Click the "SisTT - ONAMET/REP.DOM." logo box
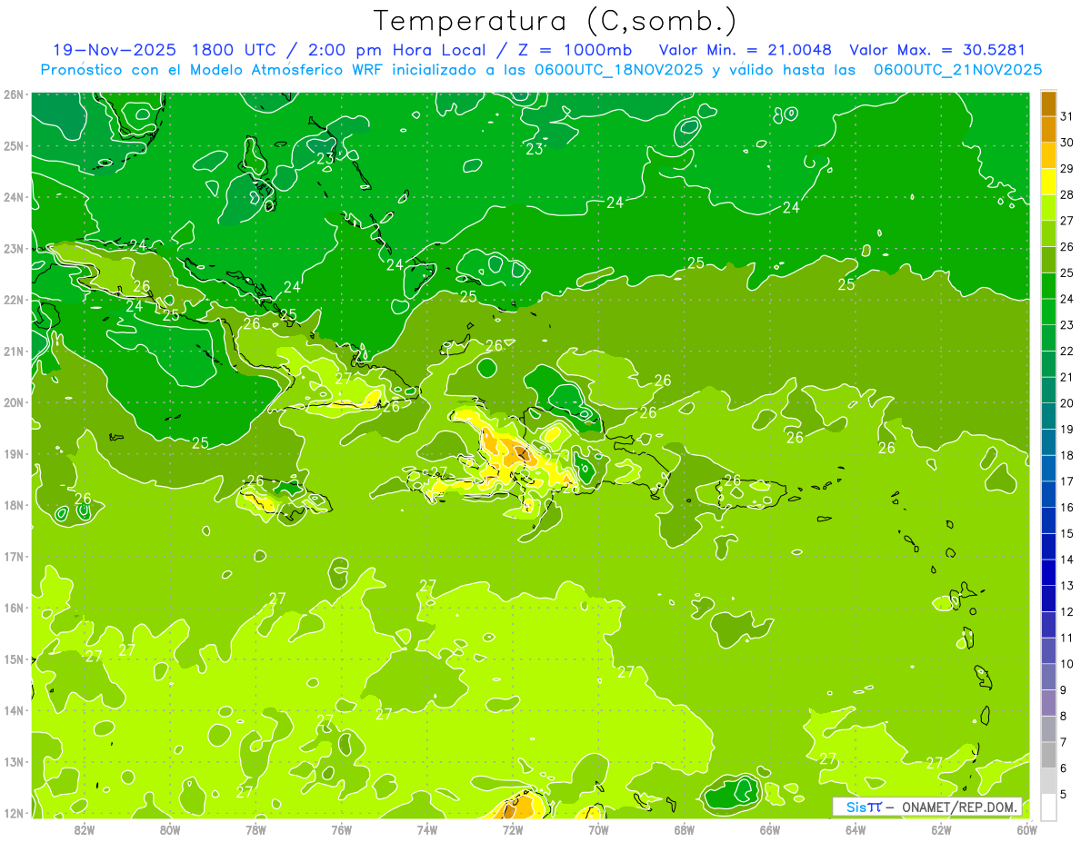 click(x=927, y=807)
